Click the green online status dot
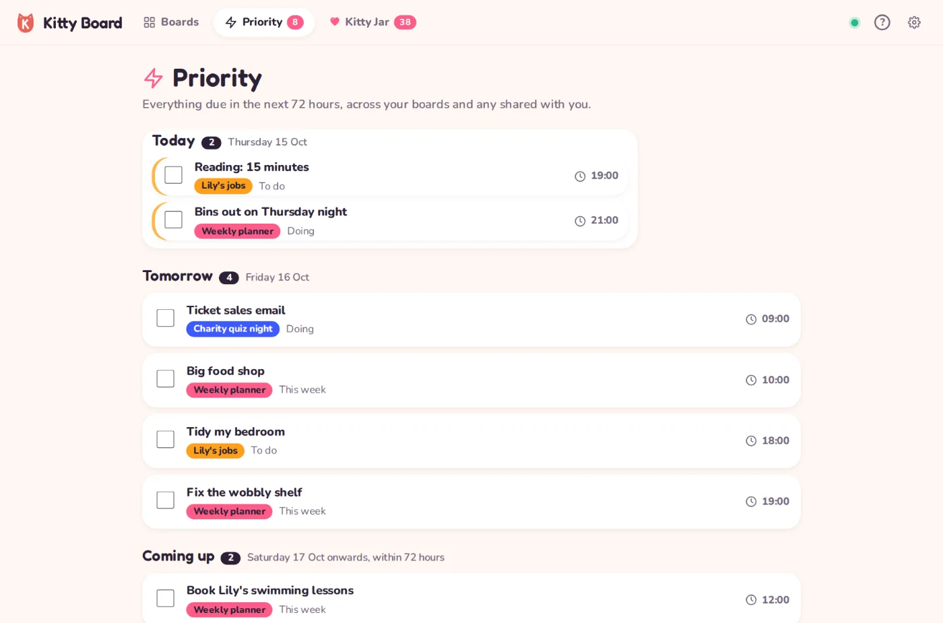 click(855, 23)
